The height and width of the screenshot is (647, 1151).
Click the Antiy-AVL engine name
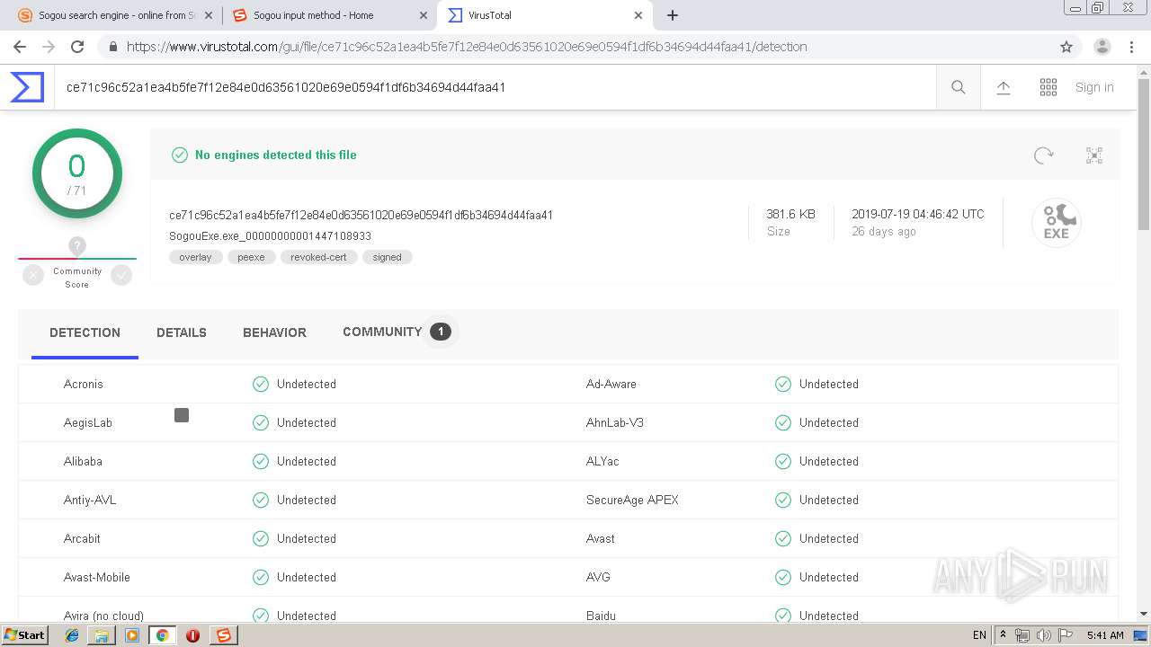tap(90, 500)
